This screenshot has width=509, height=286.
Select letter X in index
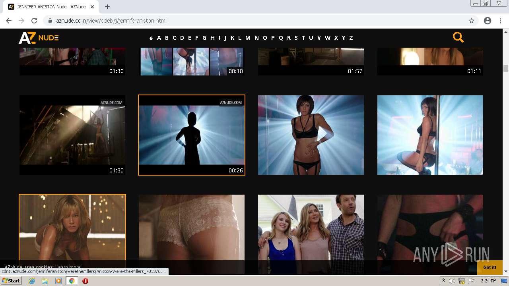(x=336, y=38)
